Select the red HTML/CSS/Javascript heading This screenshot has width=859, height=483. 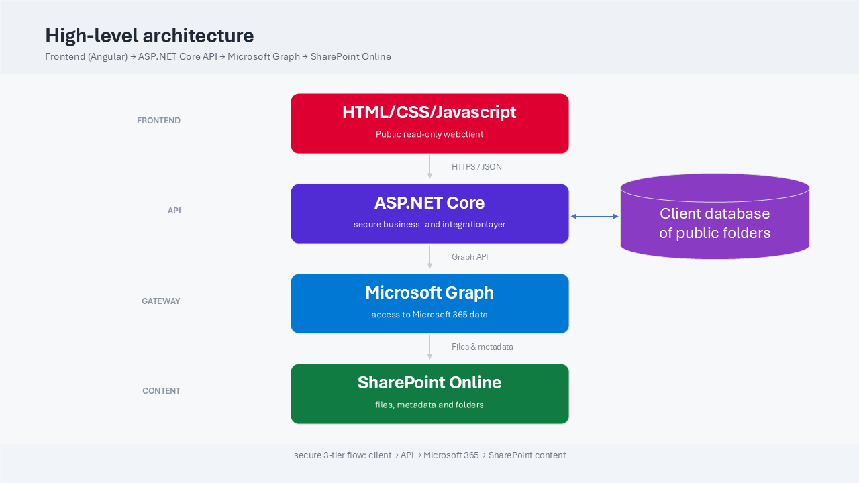pyautogui.click(x=429, y=112)
